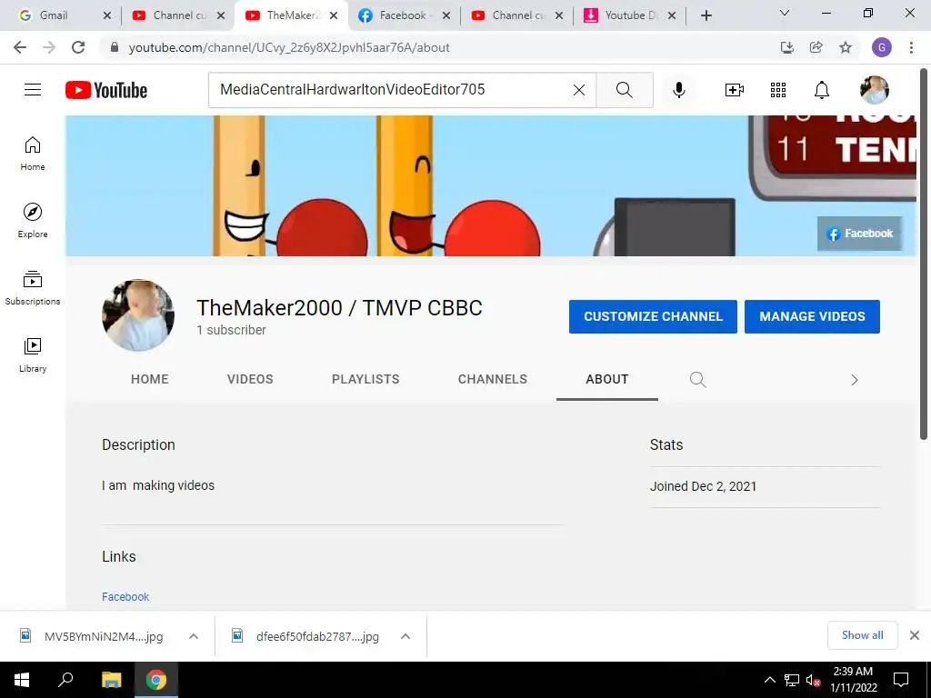Image resolution: width=931 pixels, height=698 pixels.
Task: Click '1 subscriber' text
Action: (231, 330)
